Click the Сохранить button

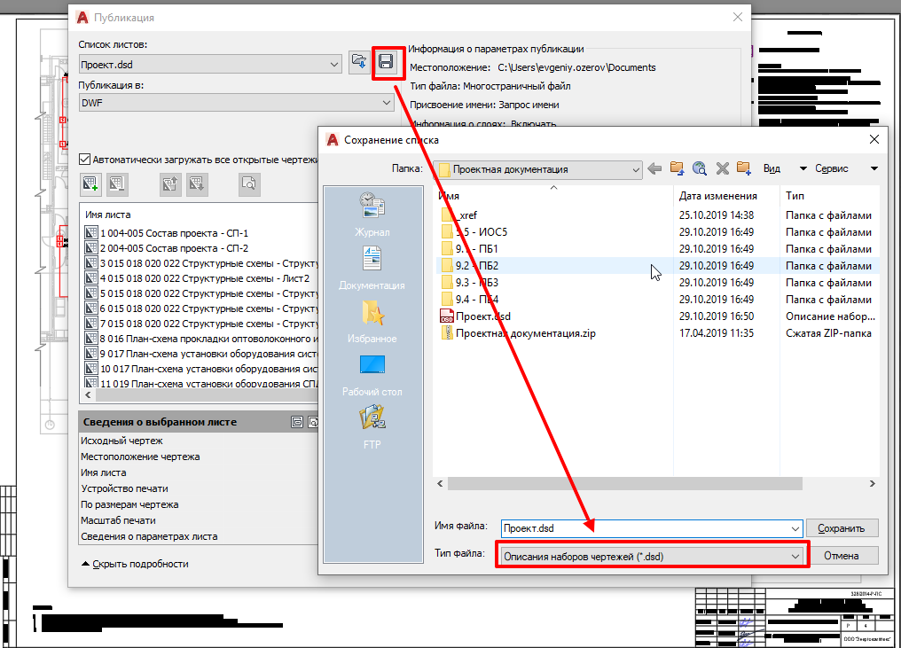coord(842,528)
